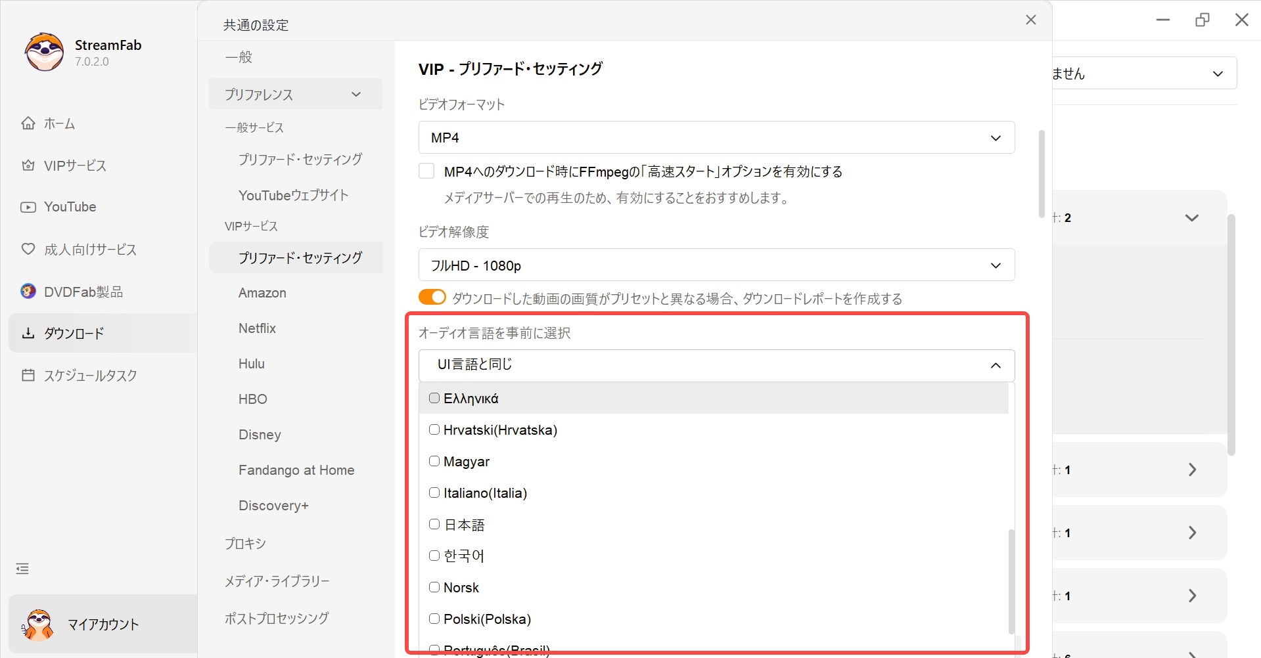The height and width of the screenshot is (658, 1261).
Task: Enable the FFmpeg 高速スタート checkbox
Action: (426, 171)
